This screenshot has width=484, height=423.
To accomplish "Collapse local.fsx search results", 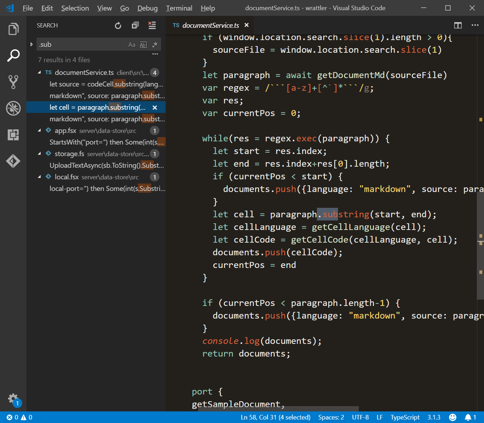I will point(39,177).
